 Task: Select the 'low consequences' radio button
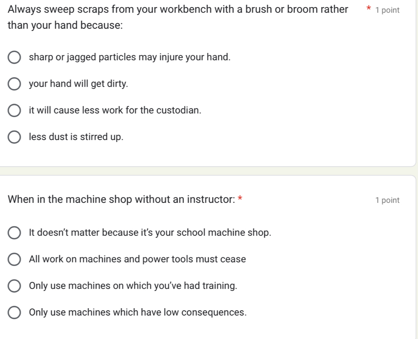coord(14,312)
